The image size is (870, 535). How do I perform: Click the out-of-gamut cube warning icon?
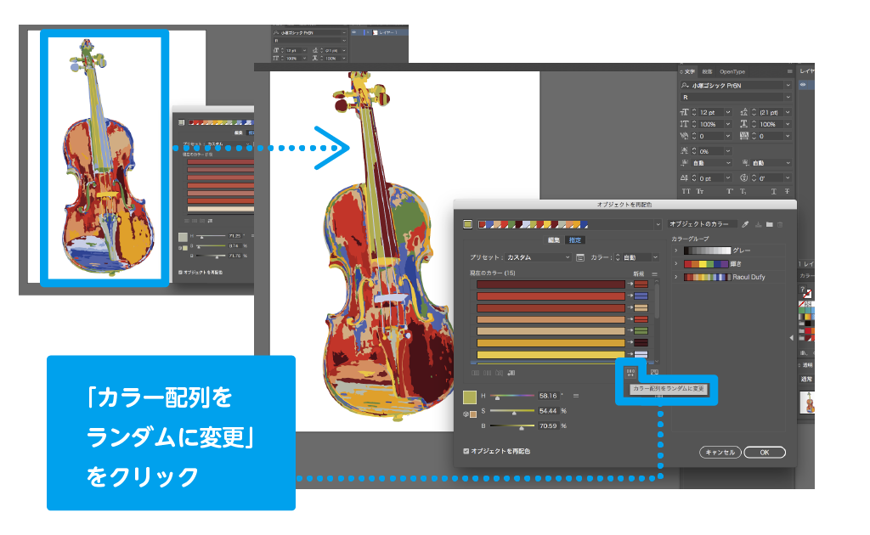point(466,414)
